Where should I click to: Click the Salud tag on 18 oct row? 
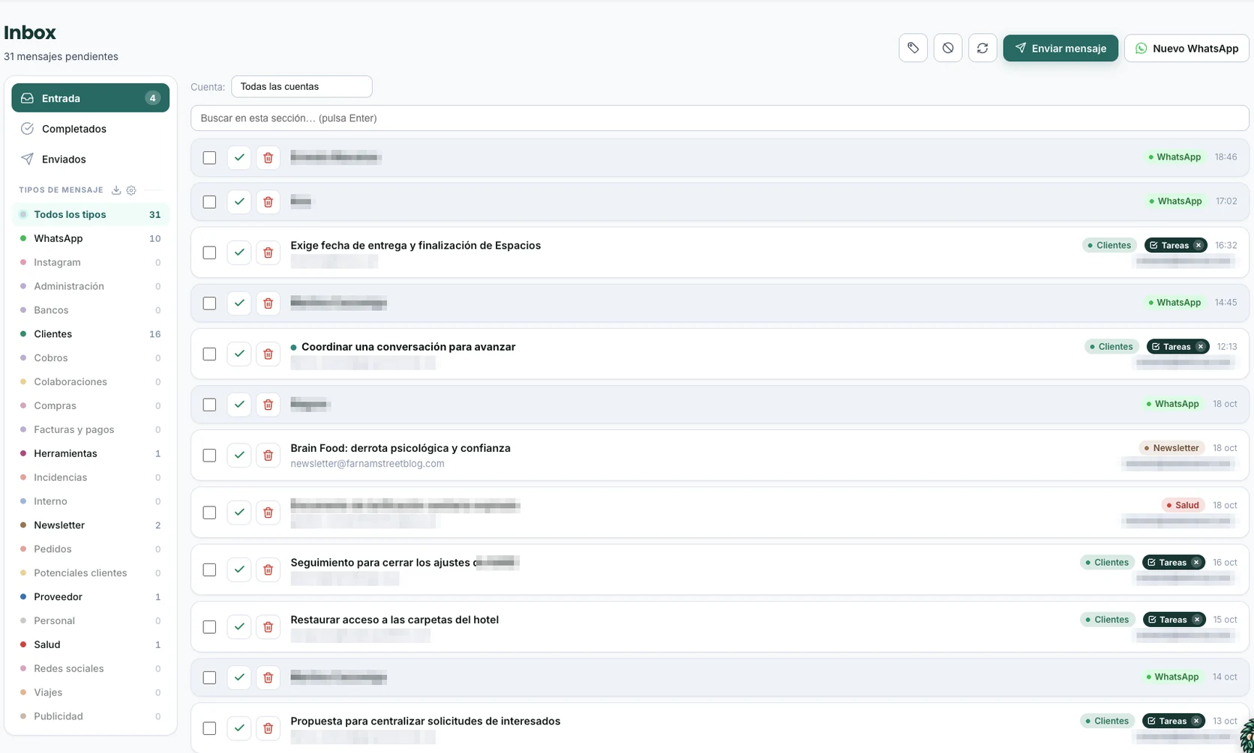1183,505
